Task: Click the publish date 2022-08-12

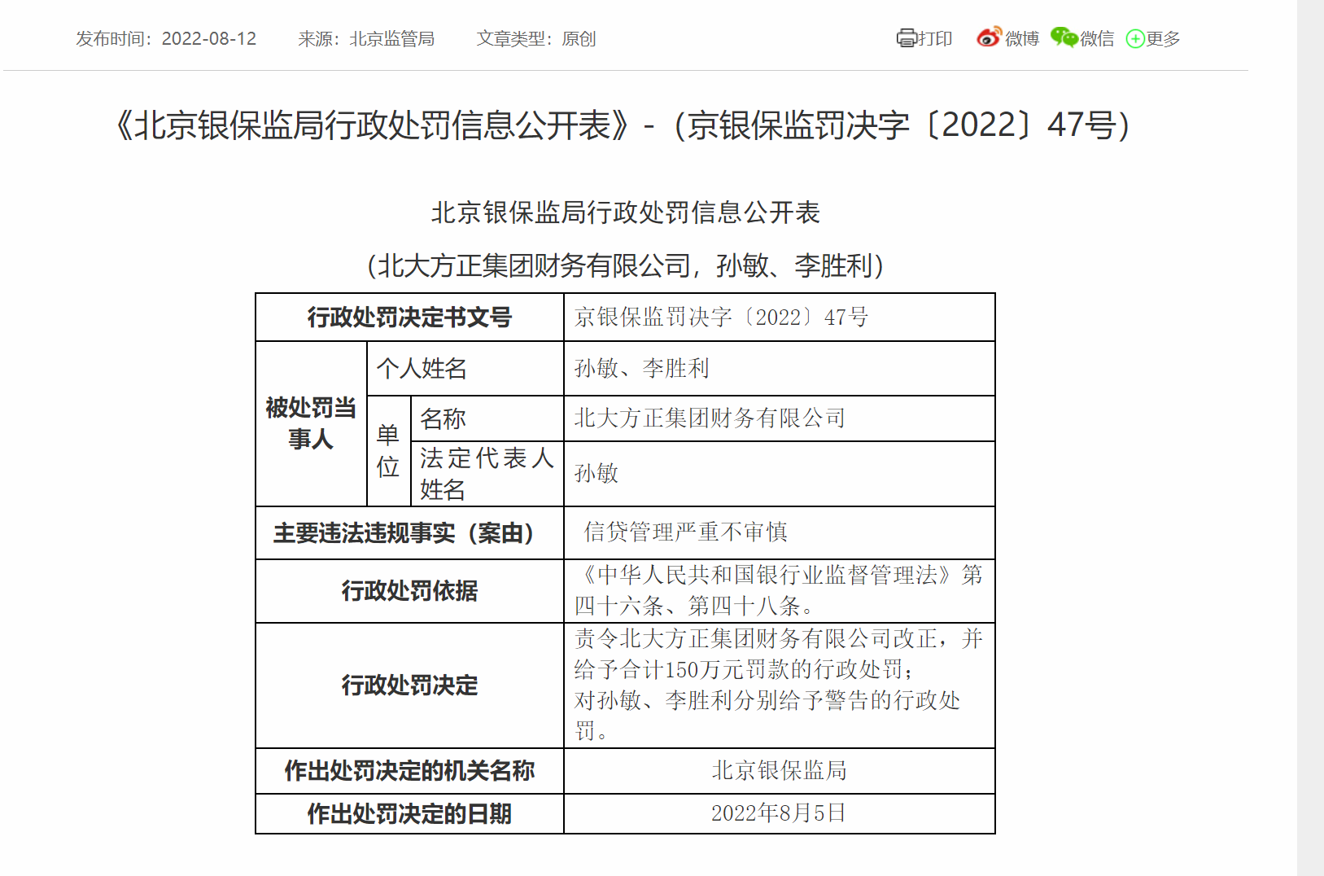Action: (x=209, y=39)
